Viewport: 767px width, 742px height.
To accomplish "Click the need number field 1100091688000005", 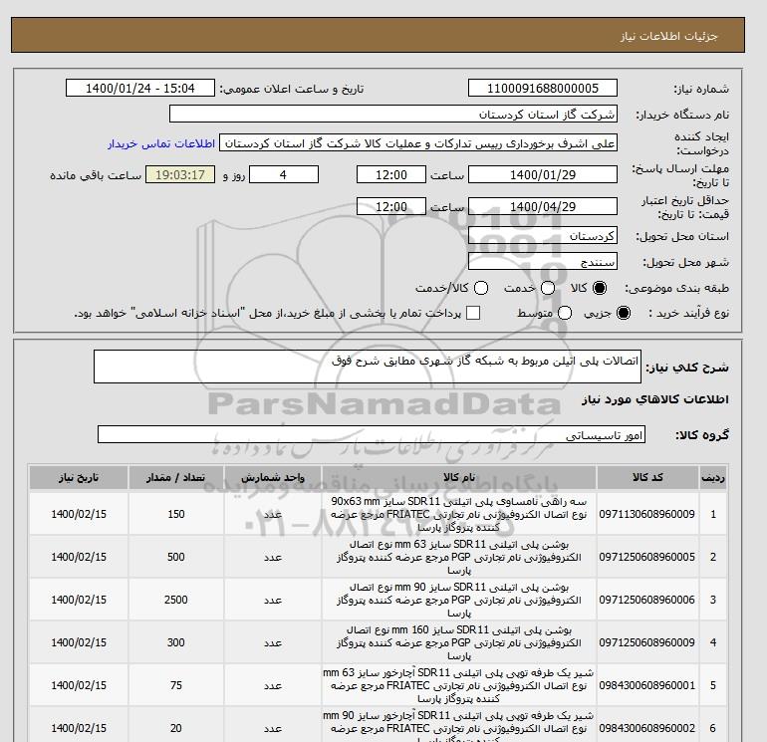I will click(x=543, y=88).
